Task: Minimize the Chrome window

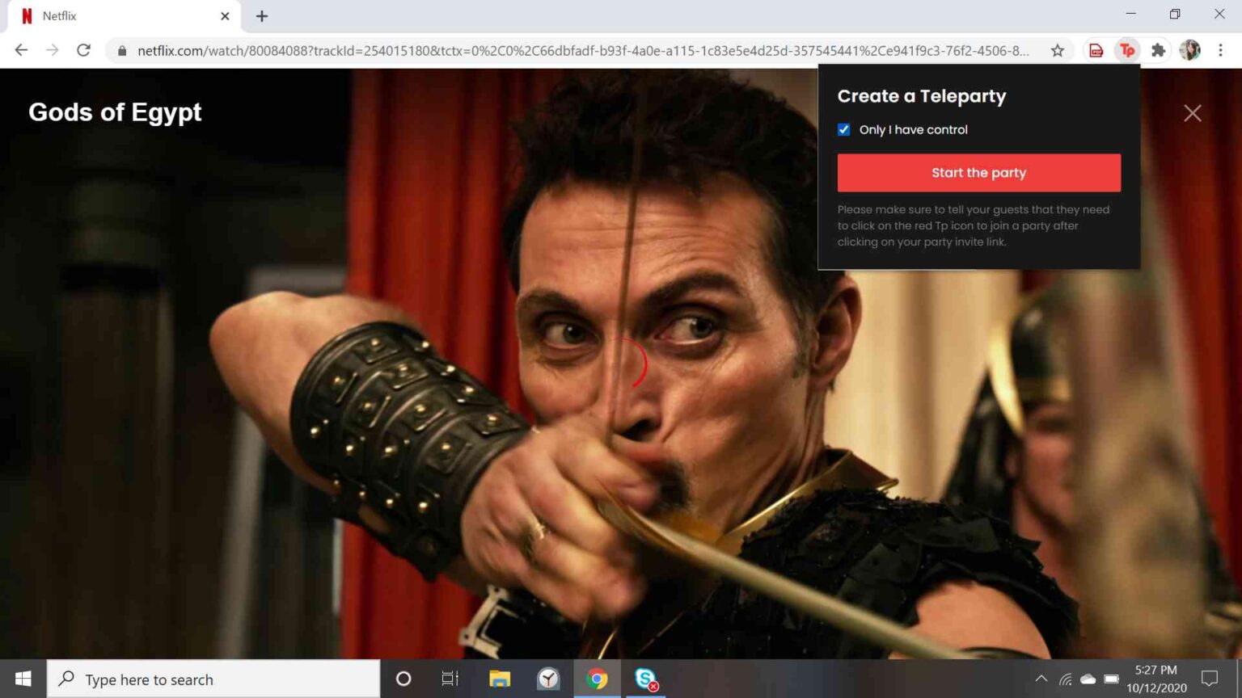Action: tap(1130, 14)
